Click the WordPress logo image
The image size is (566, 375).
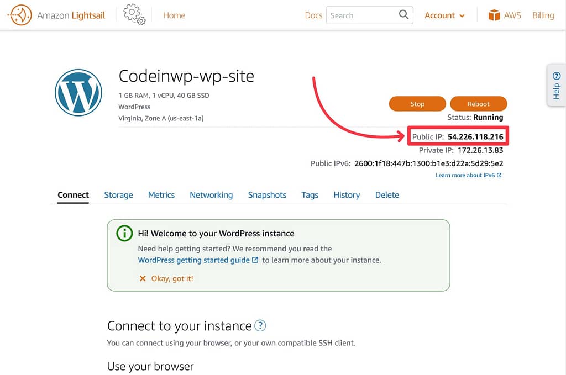coord(78,93)
